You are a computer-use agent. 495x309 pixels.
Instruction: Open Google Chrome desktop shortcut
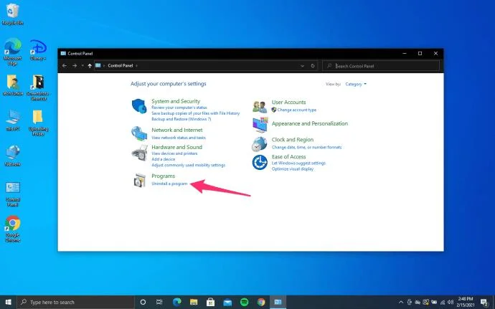pos(13,224)
